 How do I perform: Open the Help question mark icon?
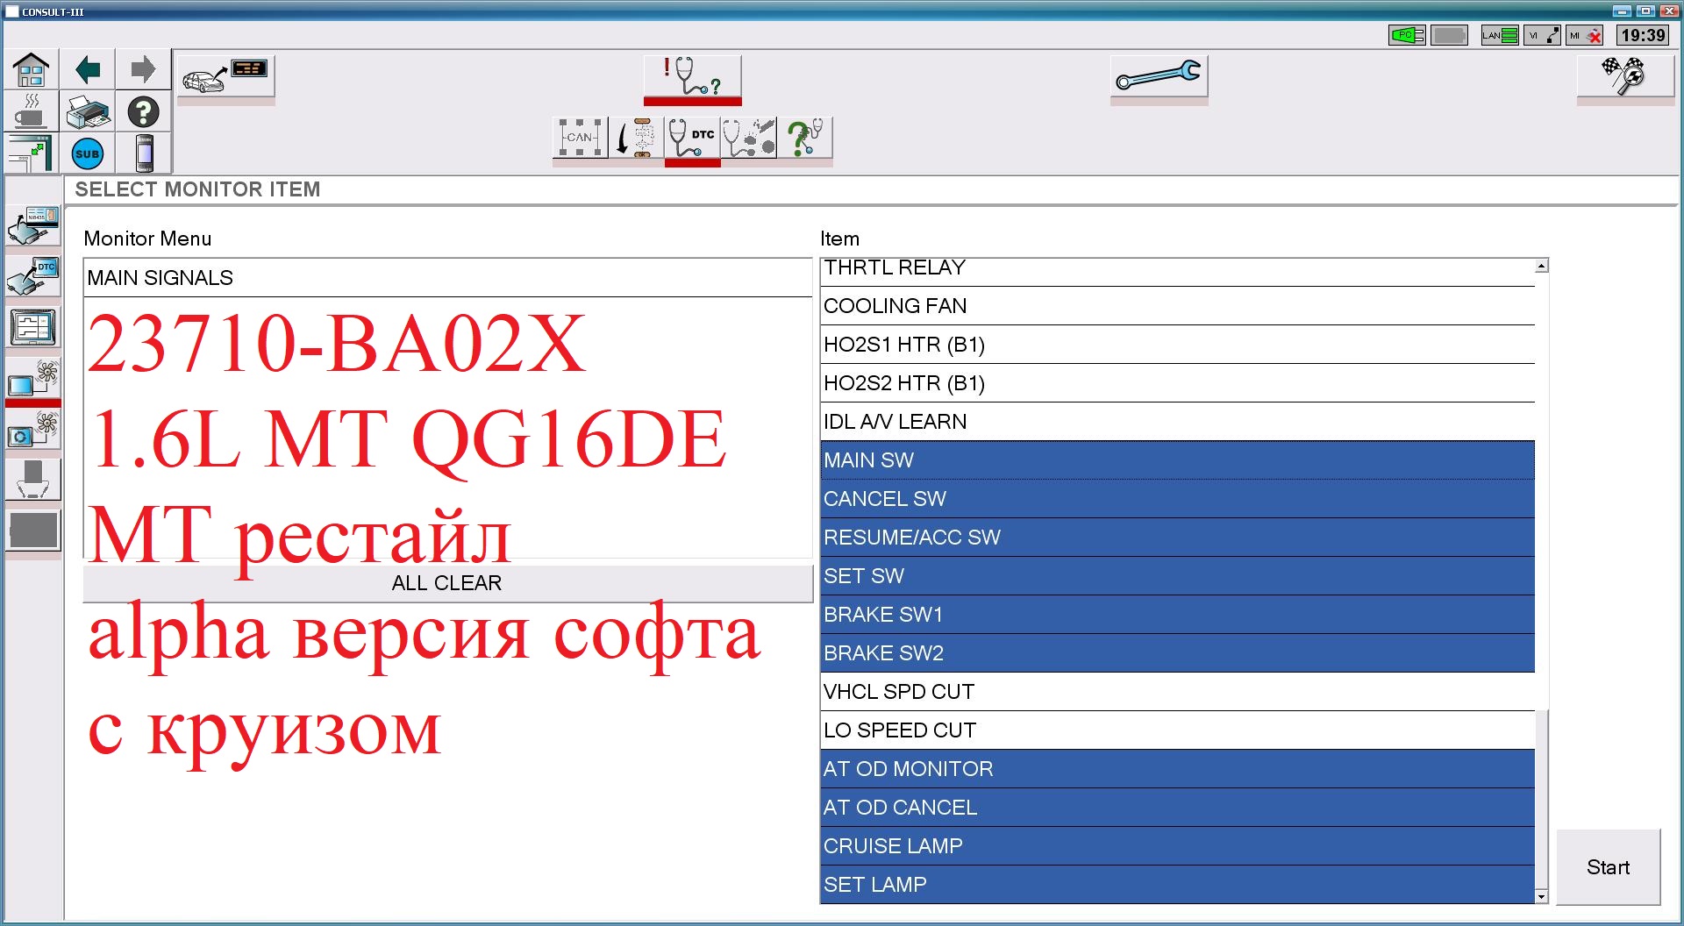pos(143,112)
